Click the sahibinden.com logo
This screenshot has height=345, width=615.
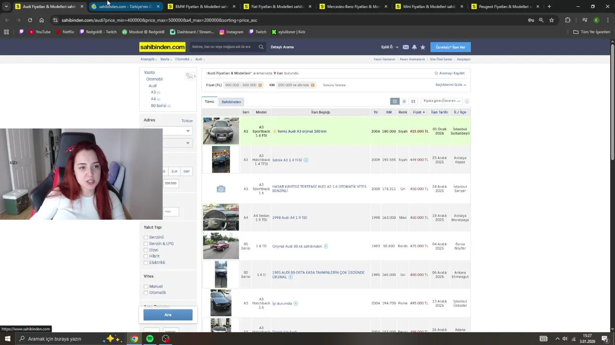pyautogui.click(x=162, y=47)
